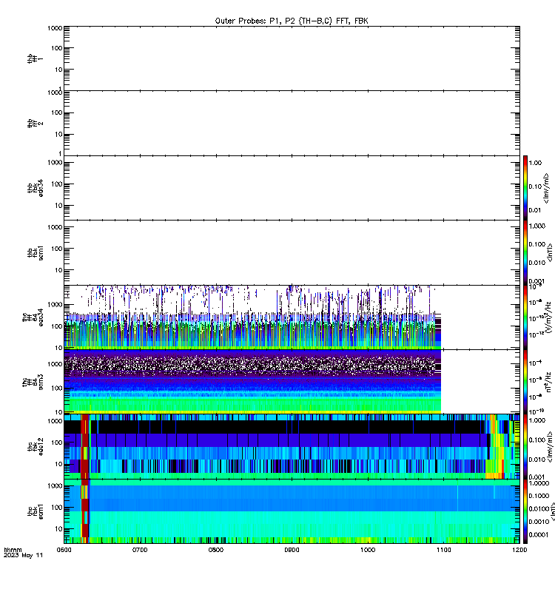Click the 'thb fbk scm1' panel label
The height and width of the screenshot is (592, 555).
click(35, 252)
